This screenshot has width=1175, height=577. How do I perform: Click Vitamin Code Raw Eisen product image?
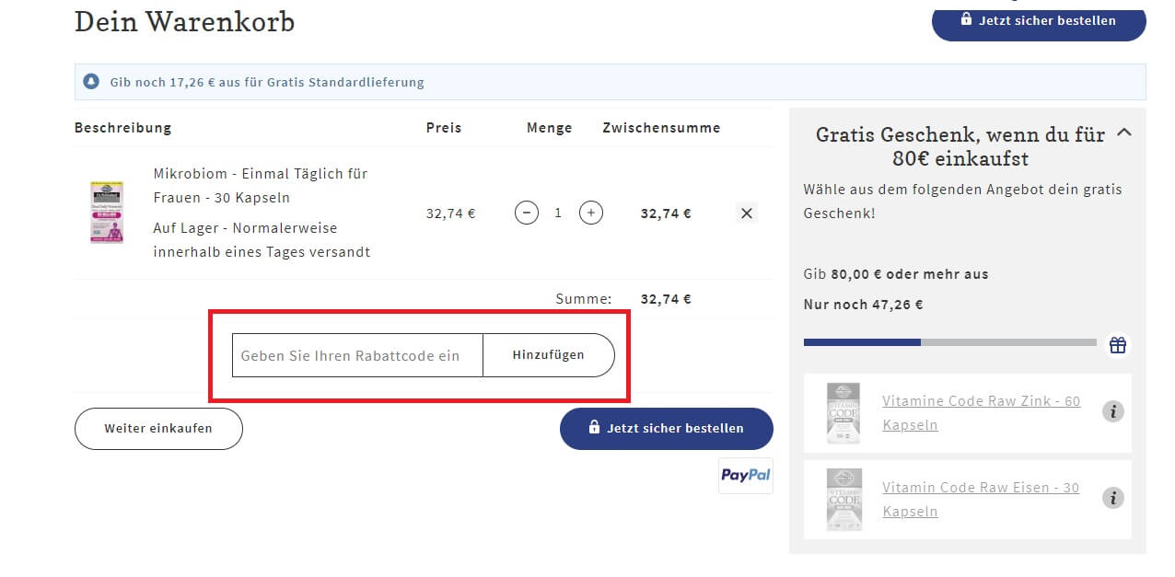pyautogui.click(x=843, y=499)
